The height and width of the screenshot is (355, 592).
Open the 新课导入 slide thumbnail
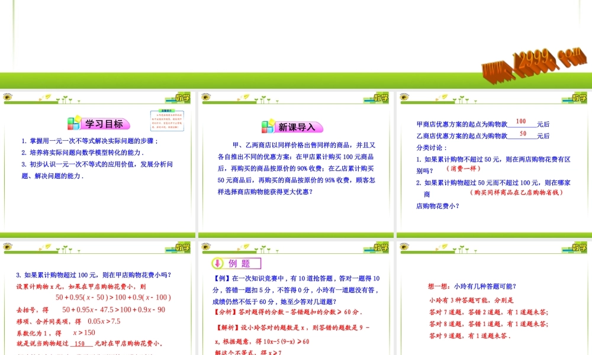point(296,164)
